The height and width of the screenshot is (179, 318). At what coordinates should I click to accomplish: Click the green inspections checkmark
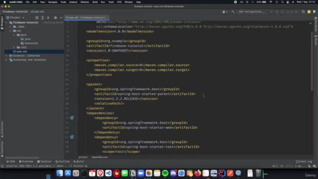(311, 23)
